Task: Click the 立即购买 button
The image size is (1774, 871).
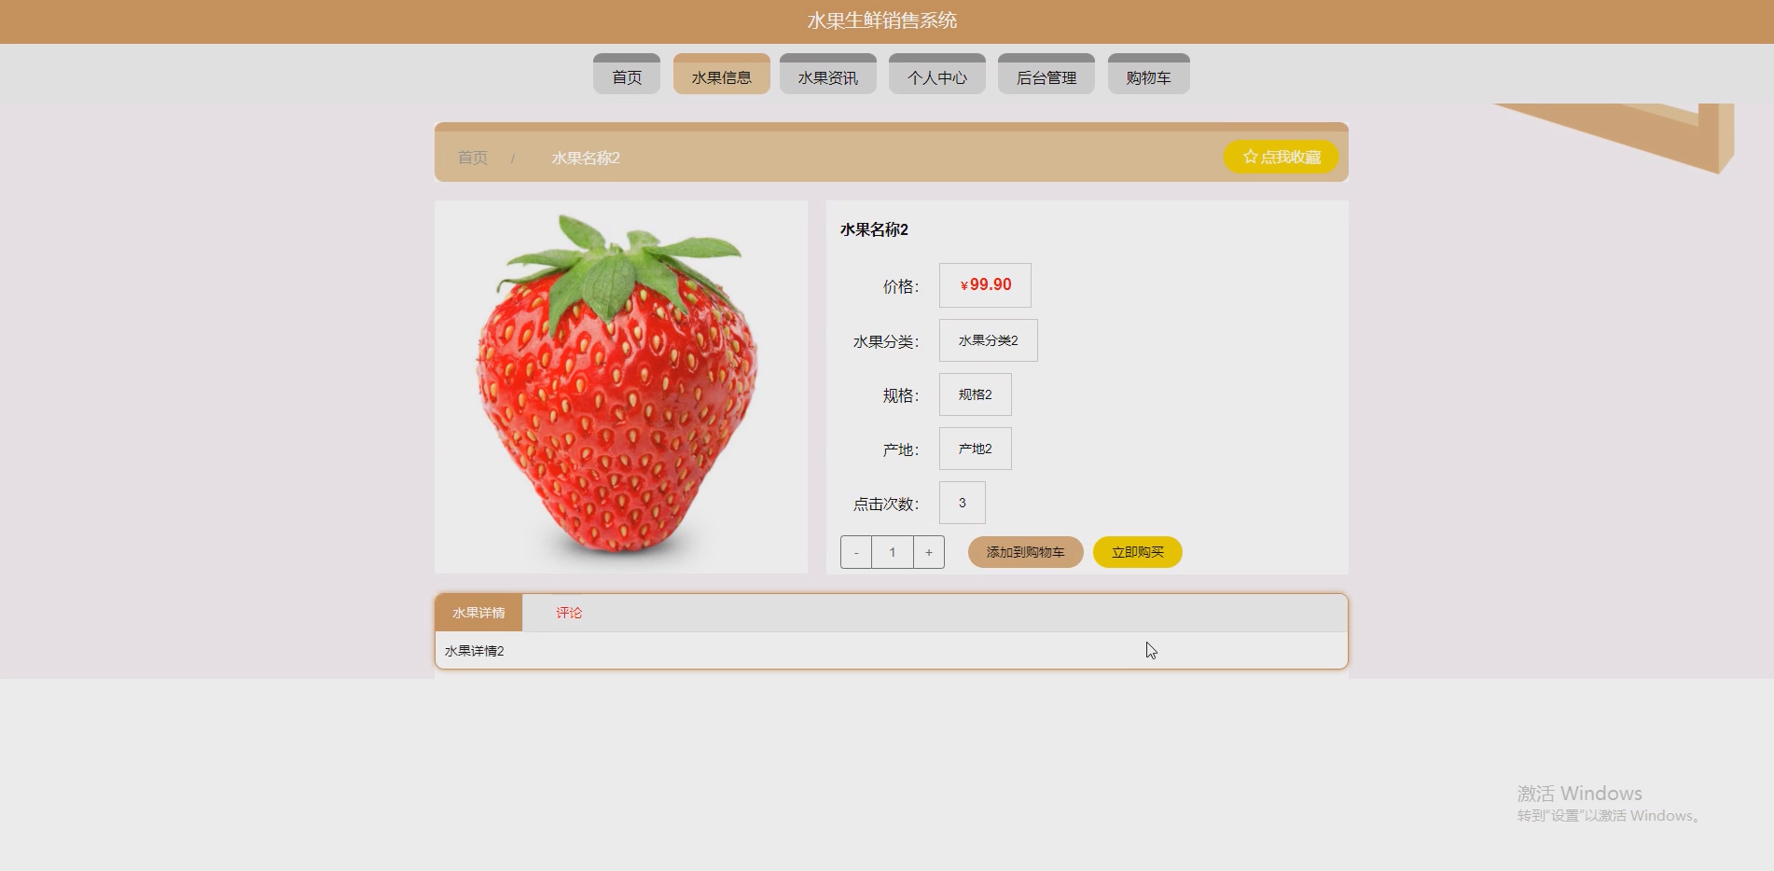Action: coord(1137,551)
